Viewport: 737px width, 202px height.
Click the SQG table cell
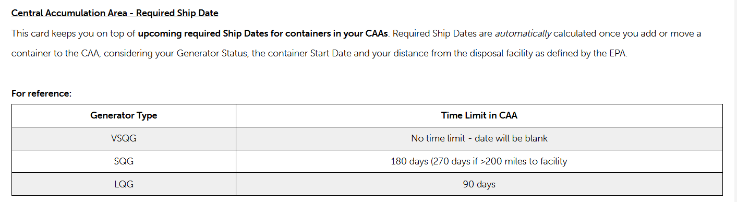(x=124, y=161)
